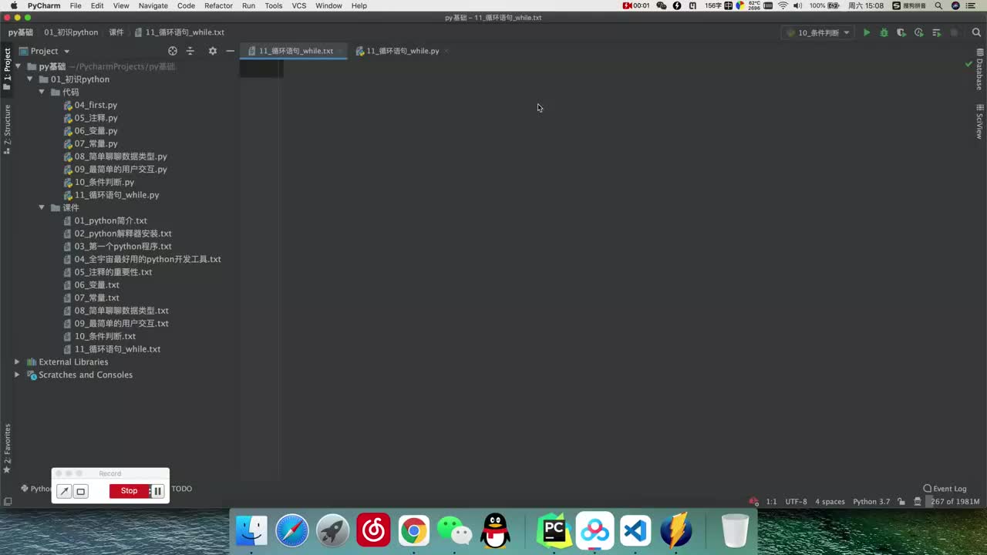Change file encoding UTF-8 in status bar

[796, 501]
